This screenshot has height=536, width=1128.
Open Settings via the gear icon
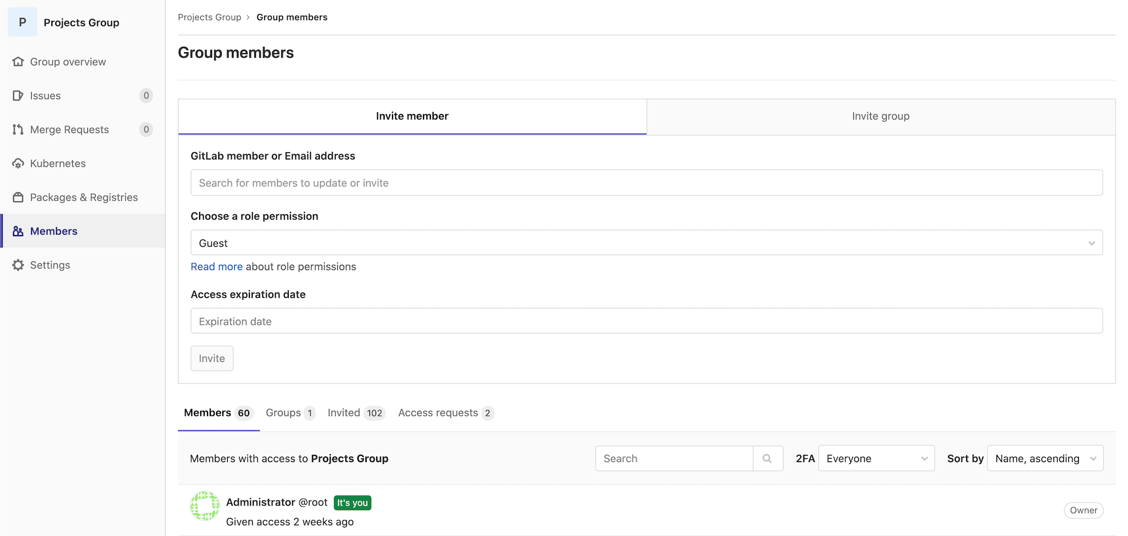click(x=18, y=265)
